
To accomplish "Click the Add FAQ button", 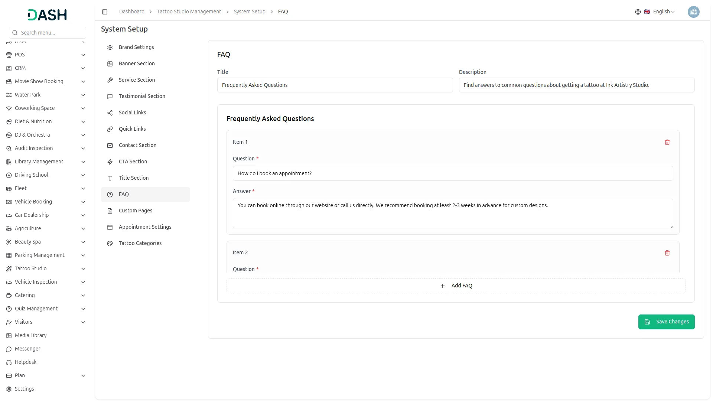I will [x=456, y=286].
